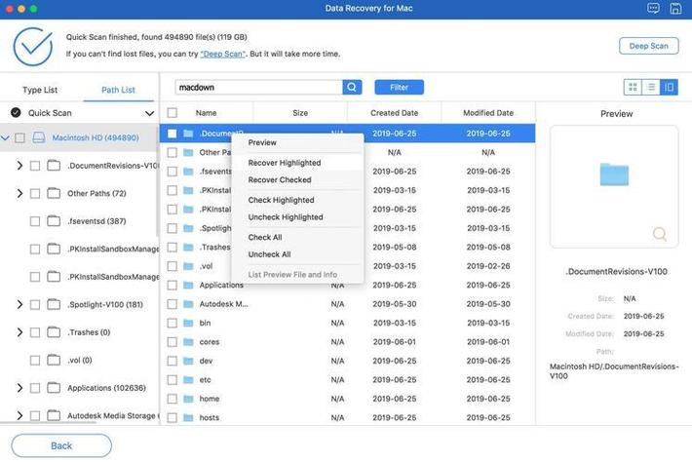Image resolution: width=692 pixels, height=463 pixels.
Task: Switch to list view
Action: point(651,87)
